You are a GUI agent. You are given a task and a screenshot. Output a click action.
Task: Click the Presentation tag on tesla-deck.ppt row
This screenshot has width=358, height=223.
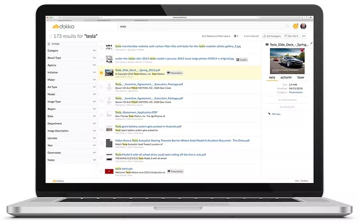(x=175, y=171)
